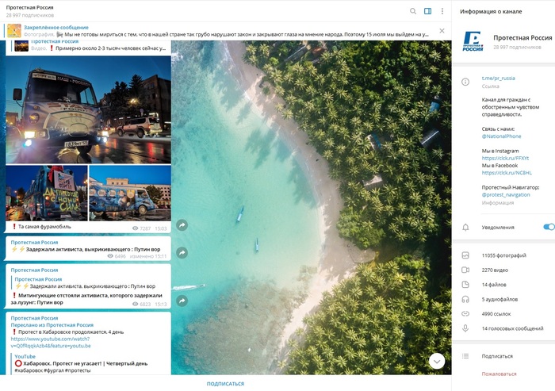This screenshot has width=555, height=391.
Task: Jump to latest messages with down-arrow button
Action: pyautogui.click(x=437, y=361)
